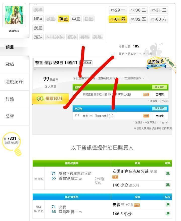The width and height of the screenshot is (181, 221).
Task: Click the NBA league button
Action: pos(38,19)
